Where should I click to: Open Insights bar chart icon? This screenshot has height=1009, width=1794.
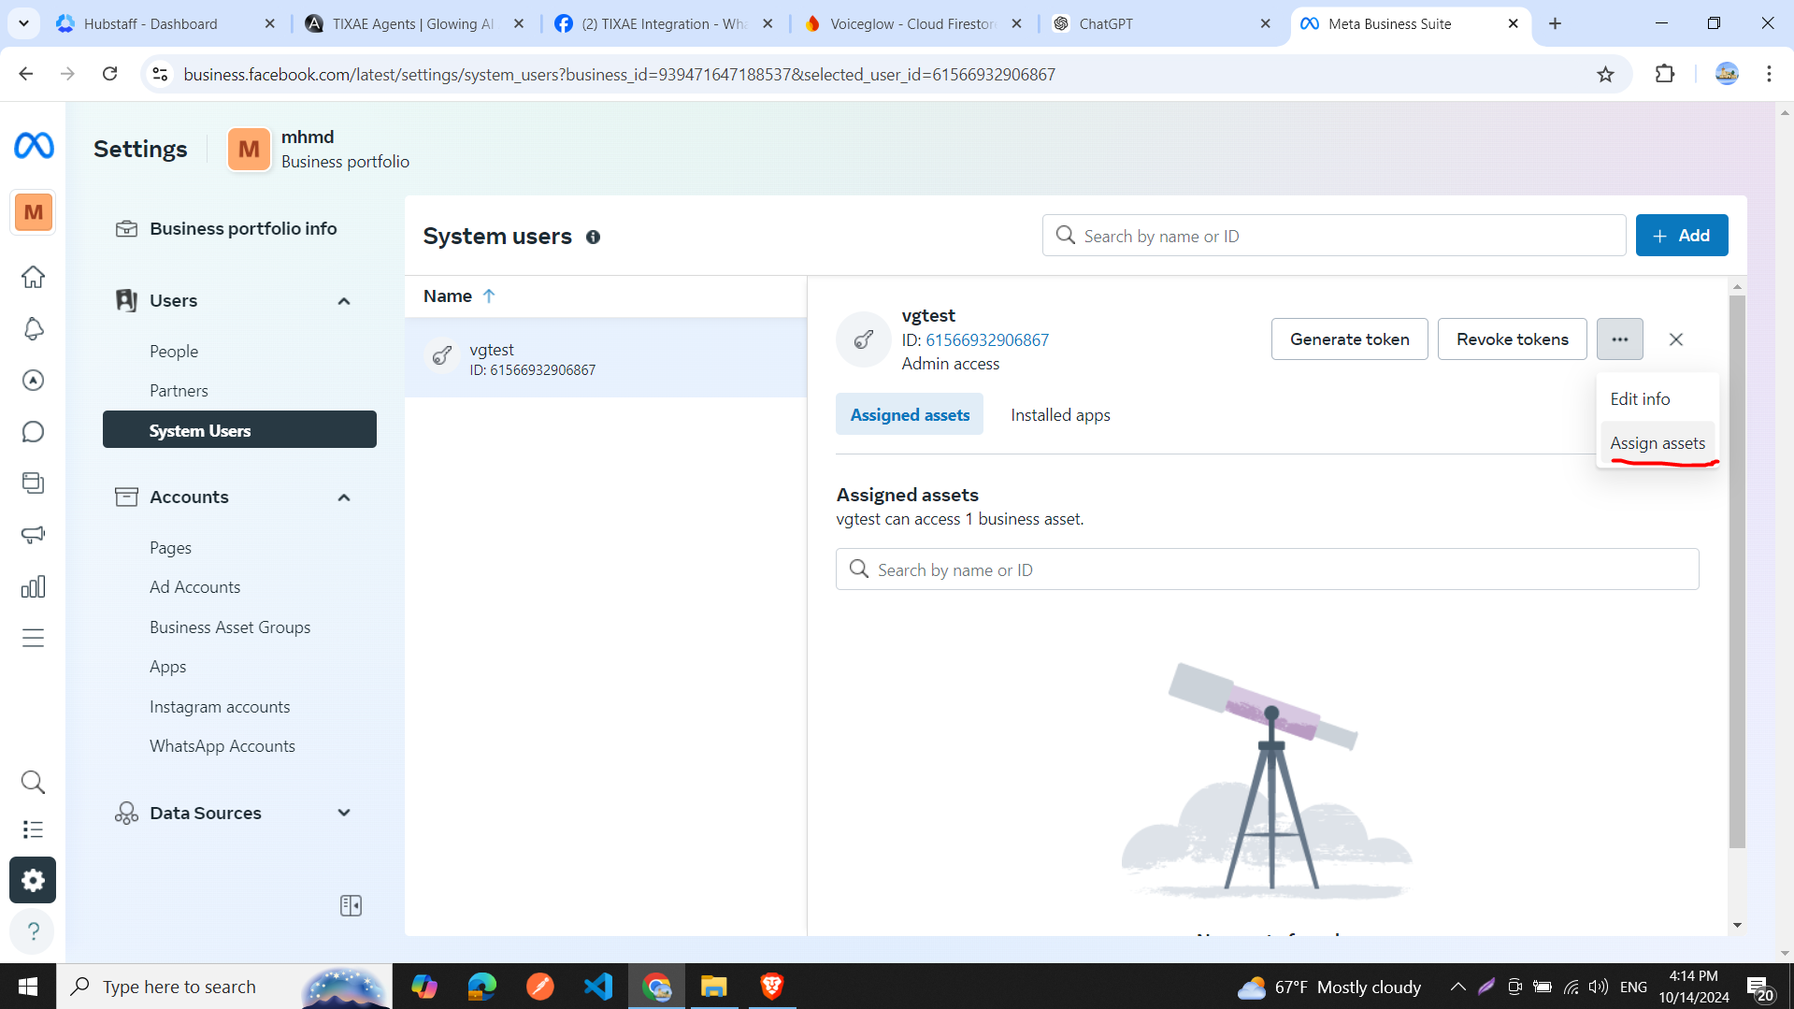click(34, 587)
